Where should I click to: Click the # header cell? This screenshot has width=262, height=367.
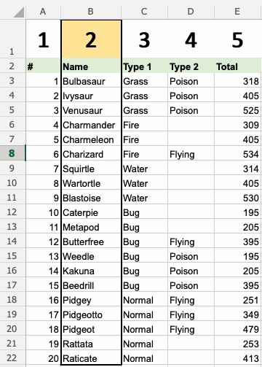[x=43, y=66]
